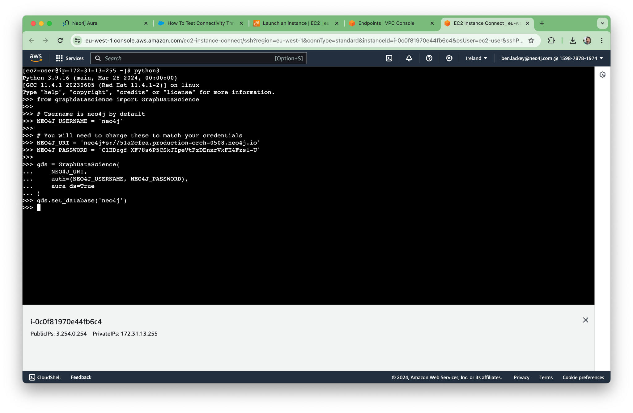Click the macOS yellow minimize button
The width and height of the screenshot is (633, 413).
(41, 23)
